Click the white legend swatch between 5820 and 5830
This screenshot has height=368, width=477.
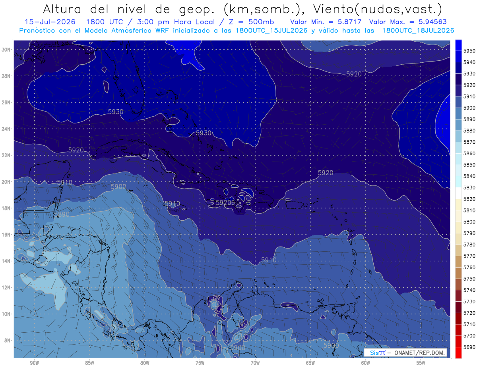458,193
